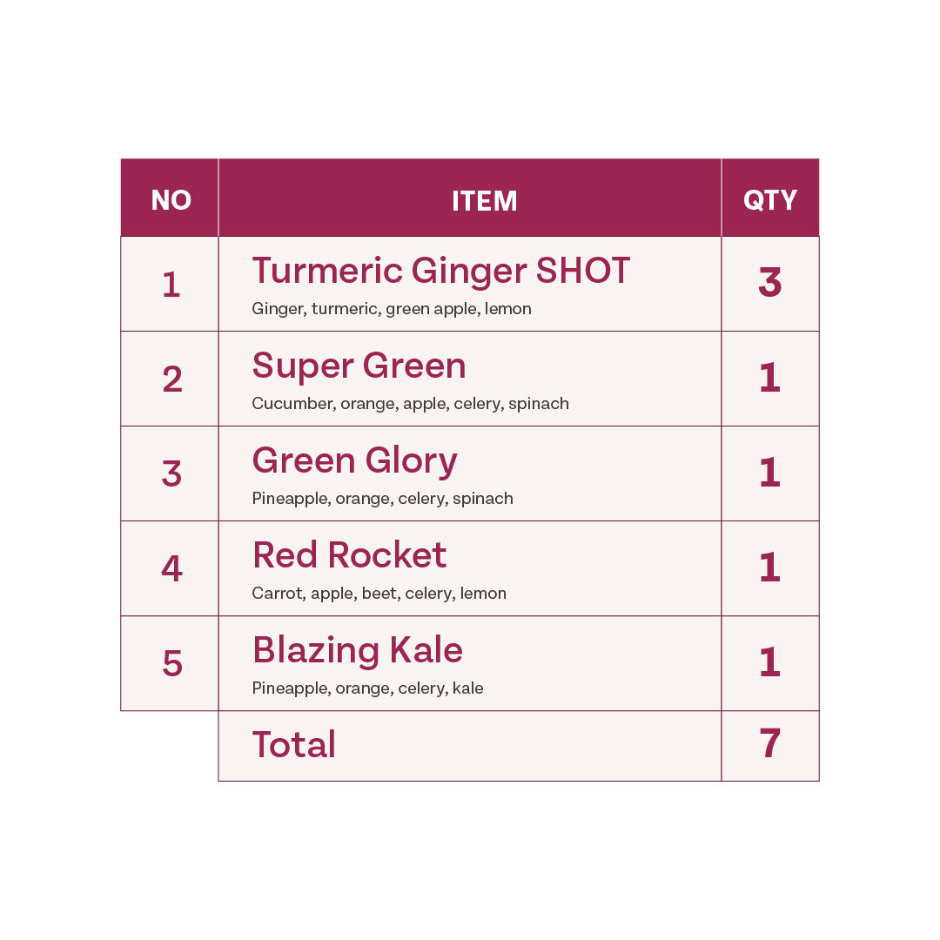Image resolution: width=940 pixels, height=940 pixels.
Task: Click the quantity 3 for Turmeric Ginger SHOT
Action: click(x=770, y=284)
